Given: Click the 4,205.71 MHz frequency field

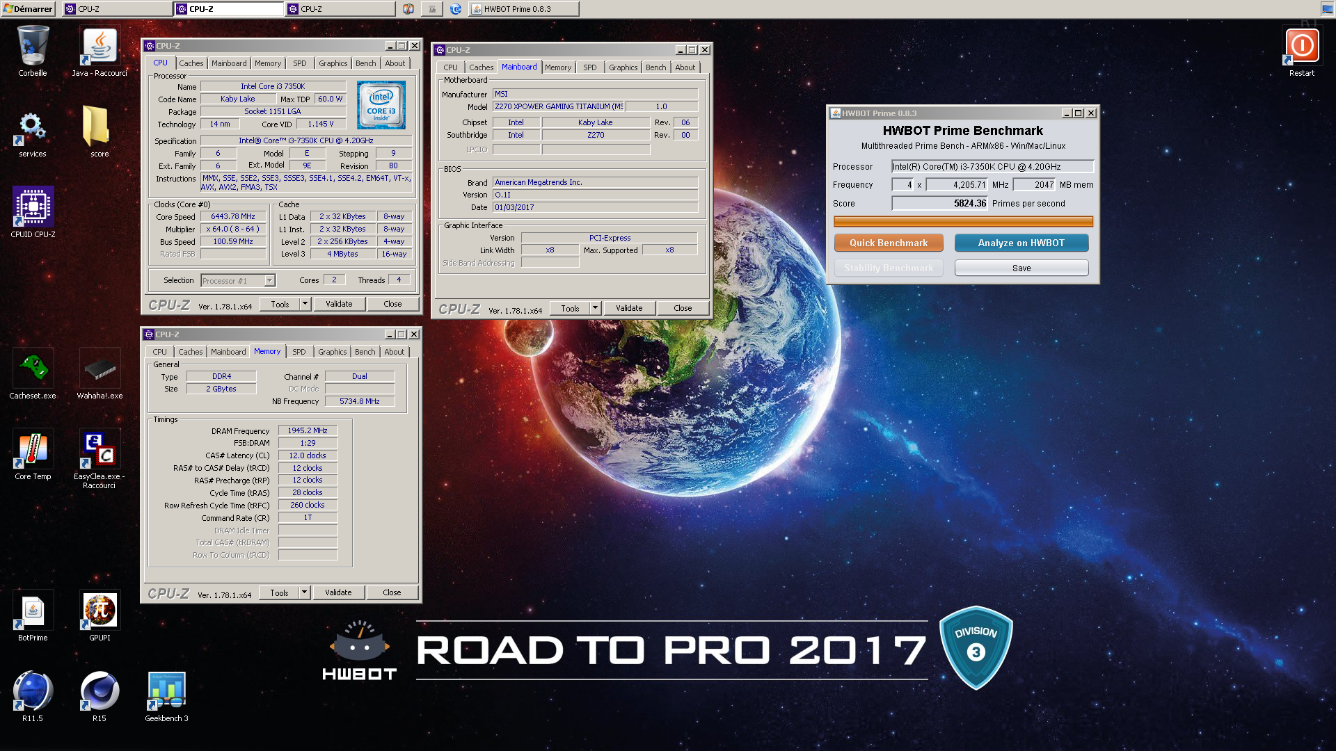Looking at the screenshot, I should click(957, 185).
